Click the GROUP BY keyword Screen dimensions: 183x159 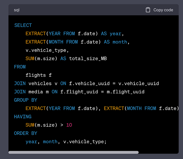tap(26, 100)
